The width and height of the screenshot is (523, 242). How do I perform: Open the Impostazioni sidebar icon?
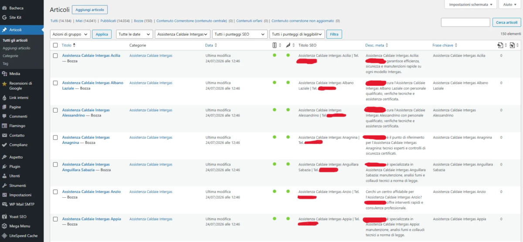click(4, 195)
